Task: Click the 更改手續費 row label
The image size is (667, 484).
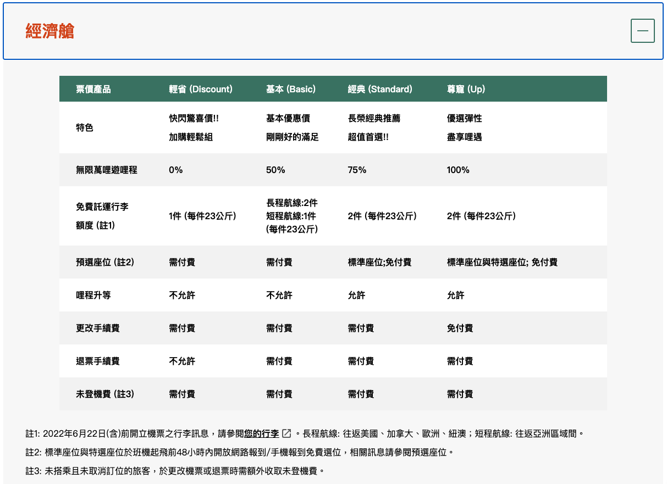Action: click(x=98, y=328)
